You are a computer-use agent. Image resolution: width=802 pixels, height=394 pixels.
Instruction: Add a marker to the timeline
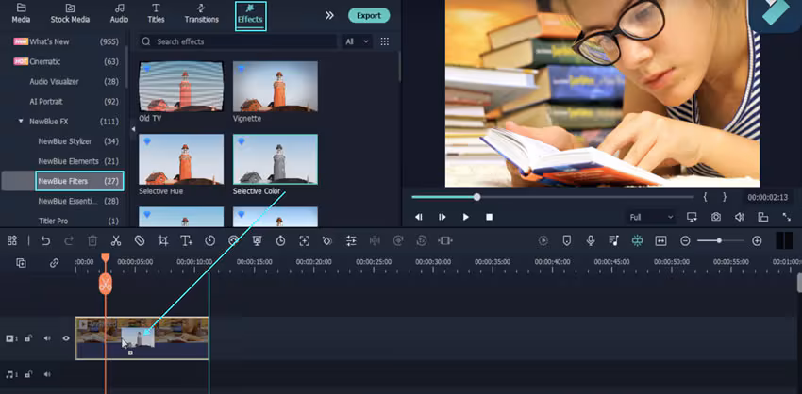567,240
